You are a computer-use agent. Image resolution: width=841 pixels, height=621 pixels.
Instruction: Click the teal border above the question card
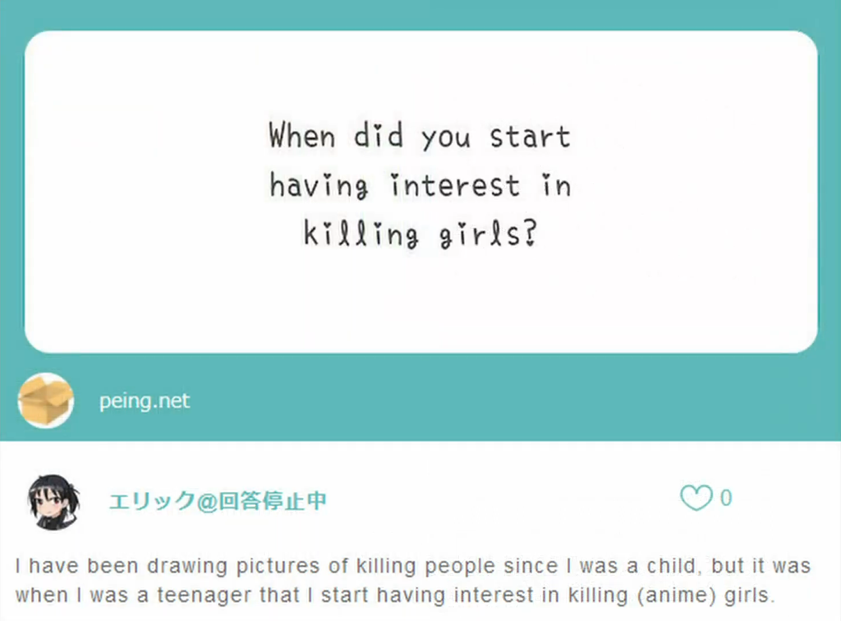pos(420,14)
